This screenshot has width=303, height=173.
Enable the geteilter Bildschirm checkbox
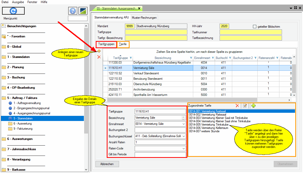click(255, 26)
